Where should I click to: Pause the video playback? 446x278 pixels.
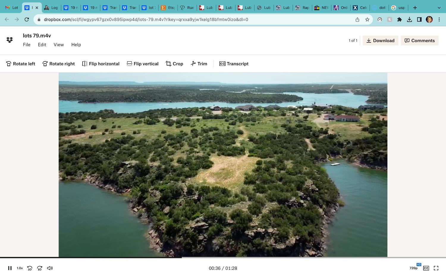pyautogui.click(x=10, y=268)
